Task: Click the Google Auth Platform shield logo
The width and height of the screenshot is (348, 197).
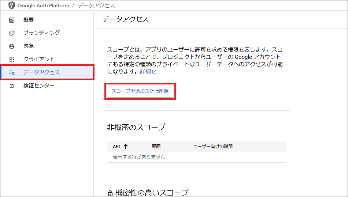Action: 12,5
